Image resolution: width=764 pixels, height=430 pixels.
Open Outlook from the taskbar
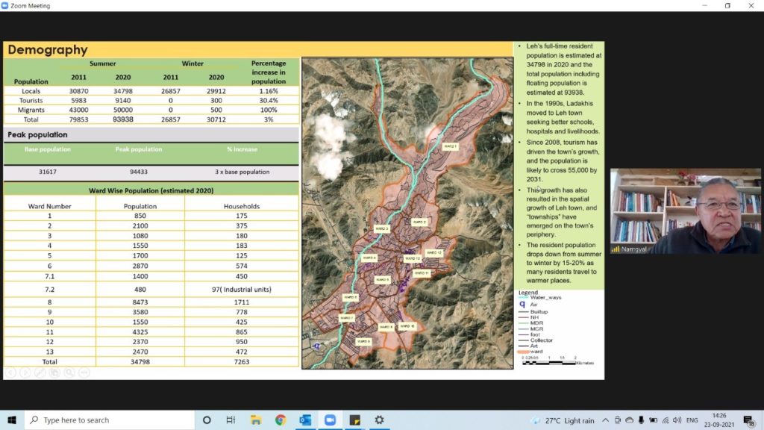[x=305, y=420]
